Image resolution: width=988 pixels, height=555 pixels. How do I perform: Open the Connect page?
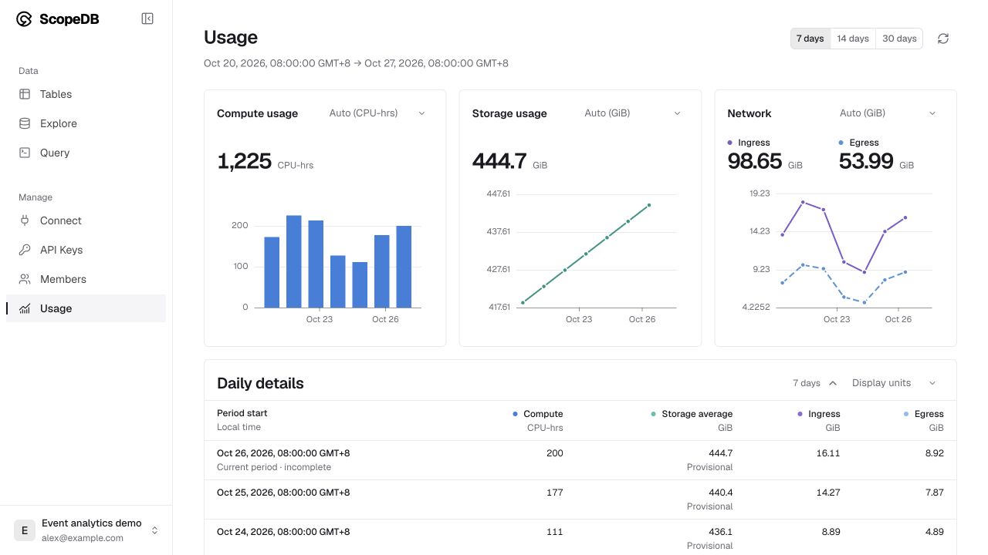(x=86, y=220)
